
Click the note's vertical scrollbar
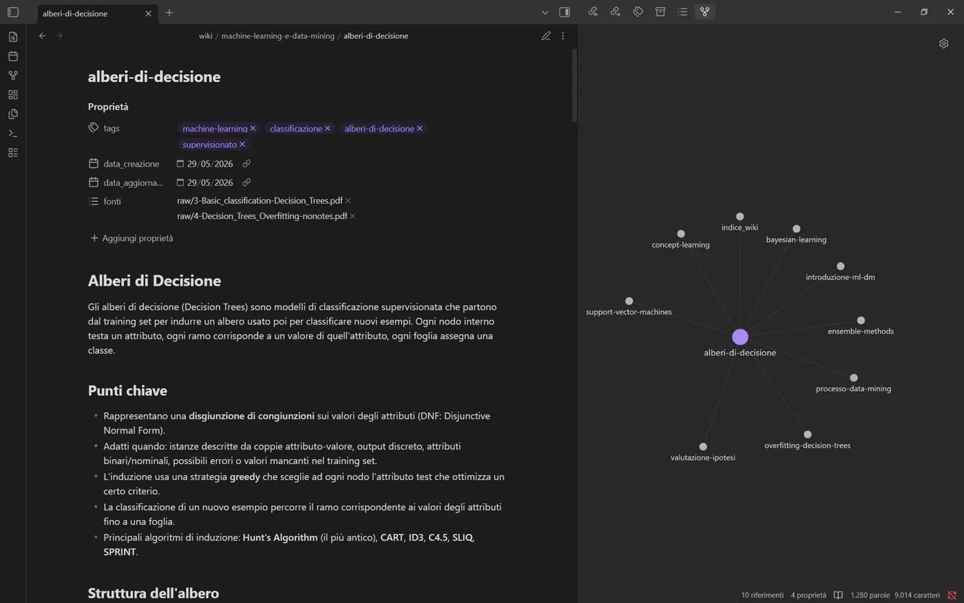click(x=574, y=85)
